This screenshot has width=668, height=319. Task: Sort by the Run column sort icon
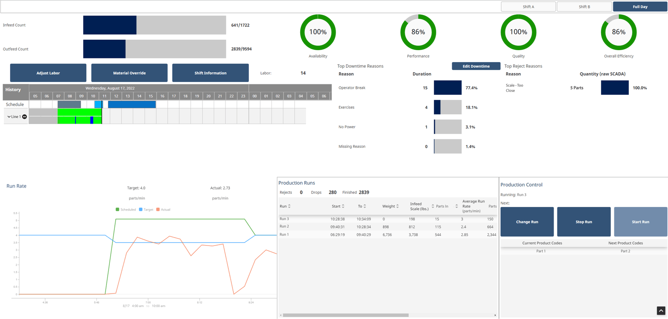tap(289, 206)
